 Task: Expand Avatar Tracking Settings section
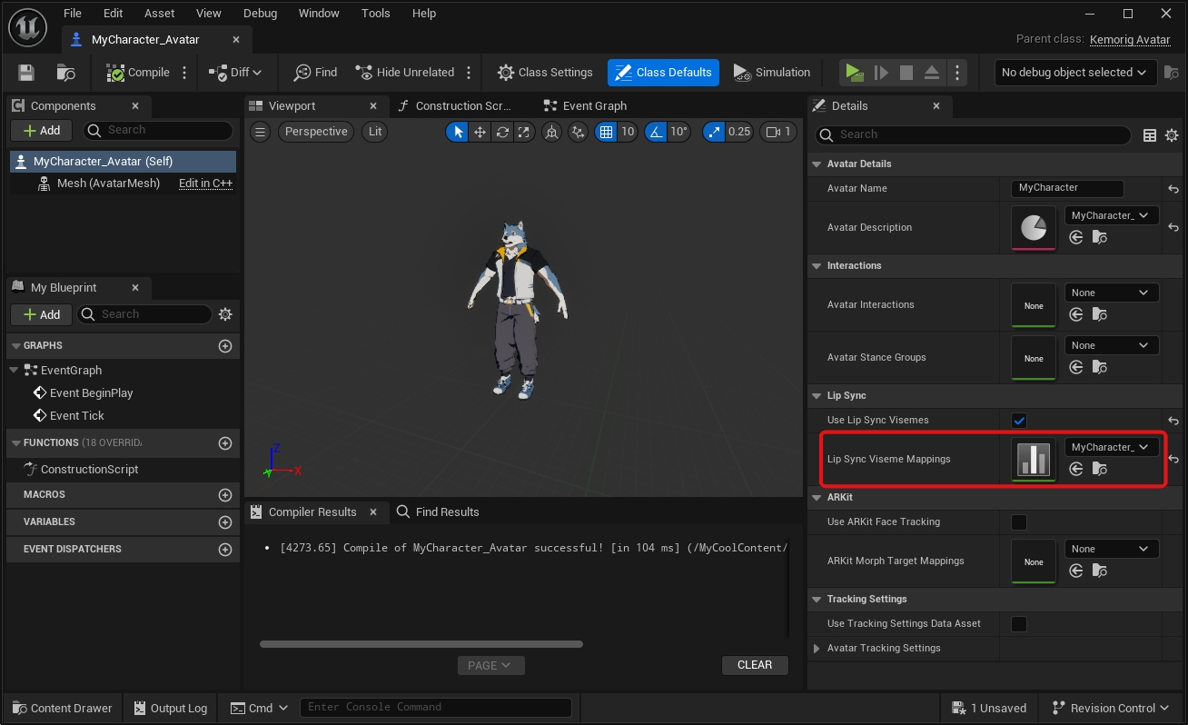pos(817,649)
